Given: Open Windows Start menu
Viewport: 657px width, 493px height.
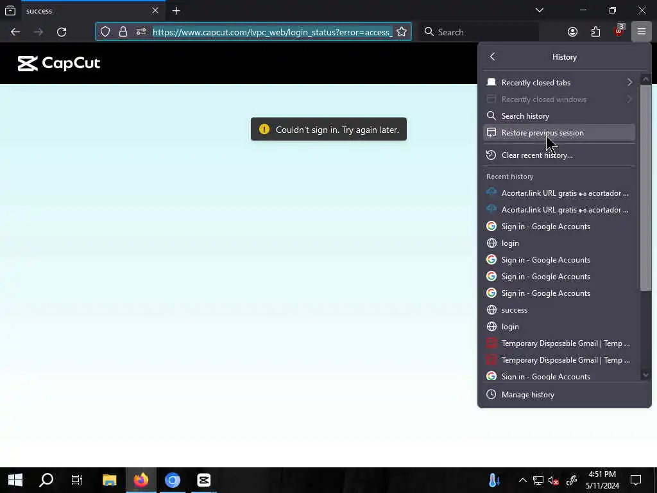Looking at the screenshot, I should tap(15, 480).
